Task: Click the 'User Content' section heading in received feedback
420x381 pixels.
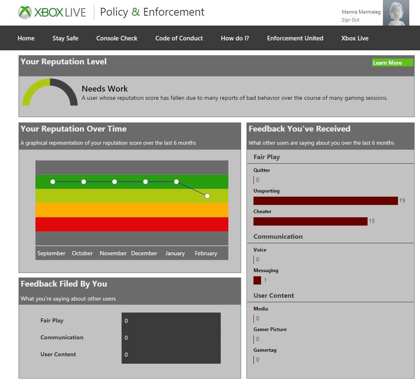Action: (274, 296)
